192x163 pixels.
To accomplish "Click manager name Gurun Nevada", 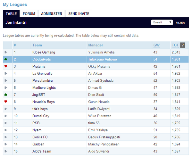I will [x=99, y=102].
